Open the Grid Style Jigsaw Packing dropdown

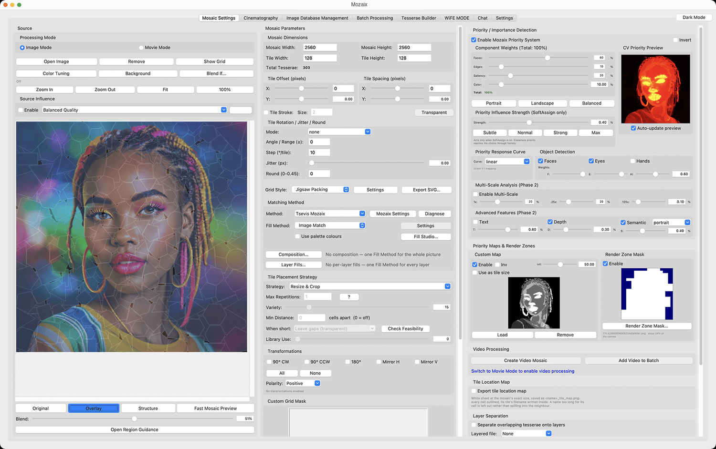coord(321,190)
